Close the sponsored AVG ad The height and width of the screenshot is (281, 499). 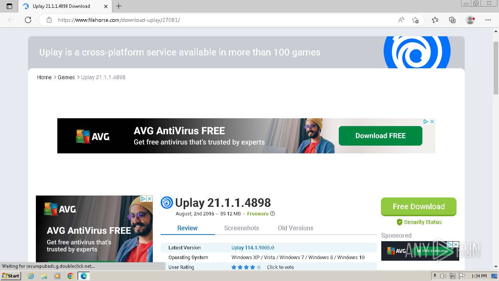(456, 244)
